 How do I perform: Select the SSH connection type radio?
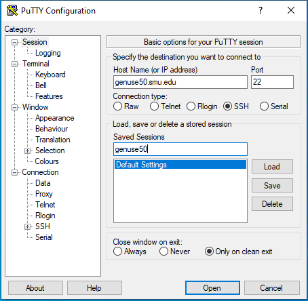coord(227,106)
